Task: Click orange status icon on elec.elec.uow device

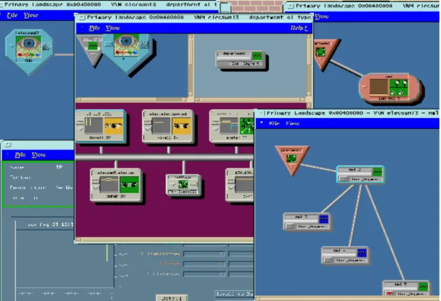Action: (x=182, y=125)
